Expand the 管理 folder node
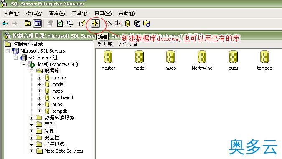 [x=31, y=124]
